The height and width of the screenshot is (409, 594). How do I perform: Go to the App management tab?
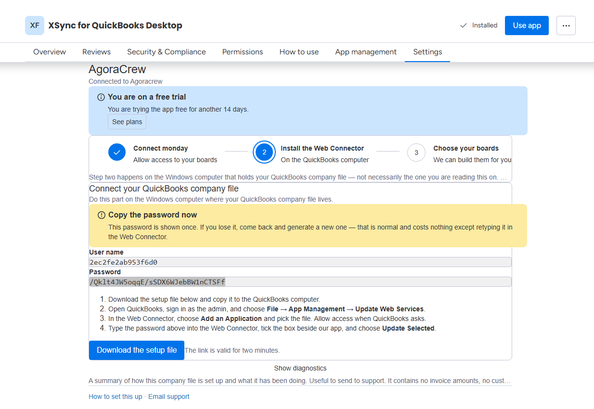[366, 52]
